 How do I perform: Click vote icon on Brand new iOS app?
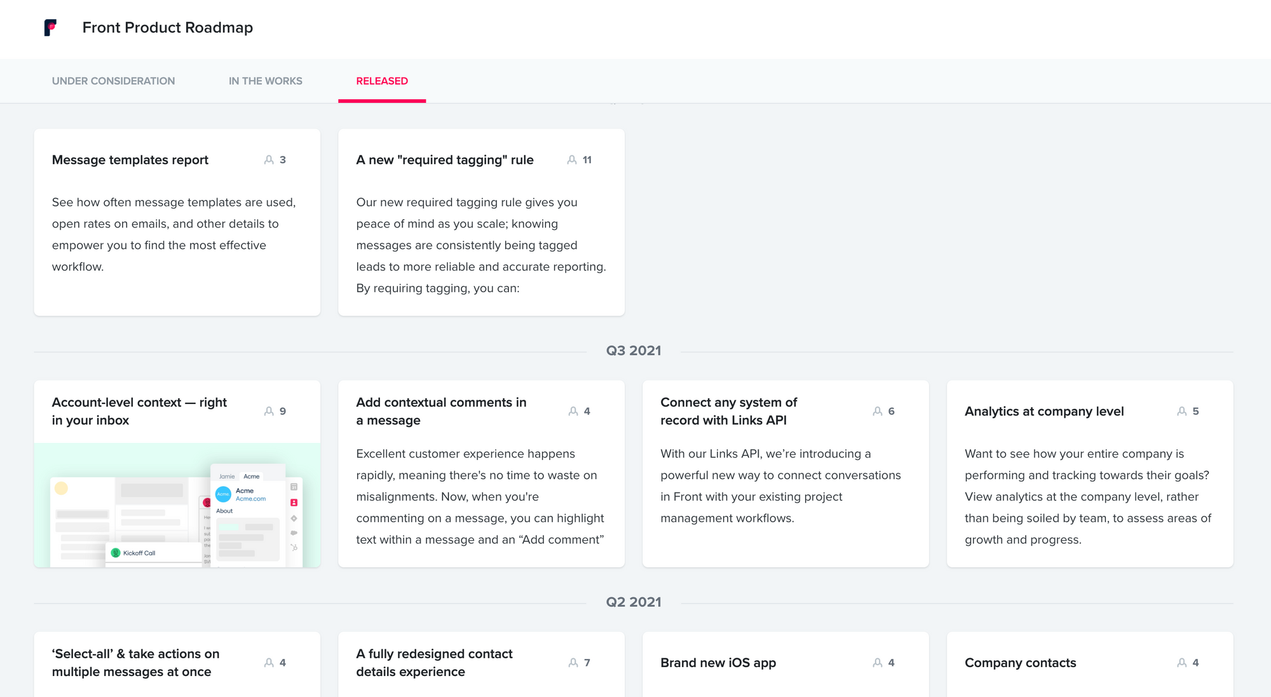878,663
